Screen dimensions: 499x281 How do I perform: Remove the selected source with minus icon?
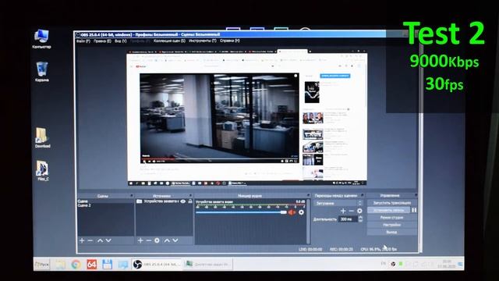(149, 240)
